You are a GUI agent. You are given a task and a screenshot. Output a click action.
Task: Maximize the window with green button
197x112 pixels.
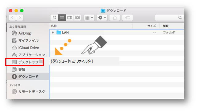point(22,11)
